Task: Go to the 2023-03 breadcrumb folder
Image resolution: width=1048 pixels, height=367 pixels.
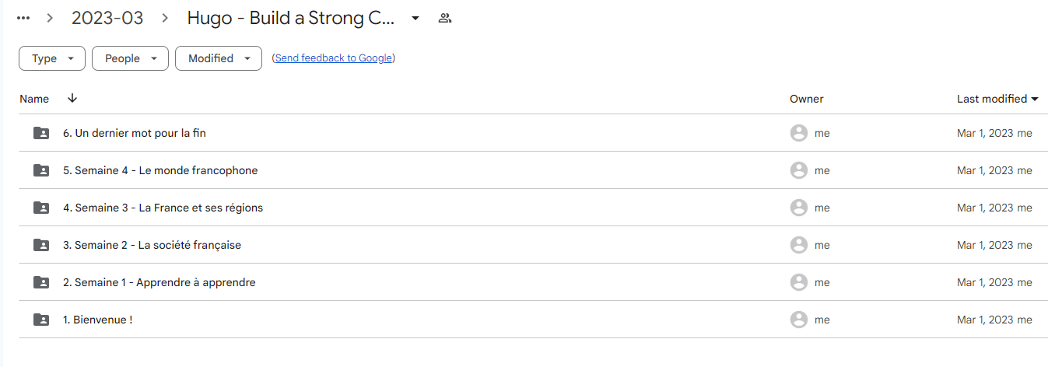Action: click(107, 19)
